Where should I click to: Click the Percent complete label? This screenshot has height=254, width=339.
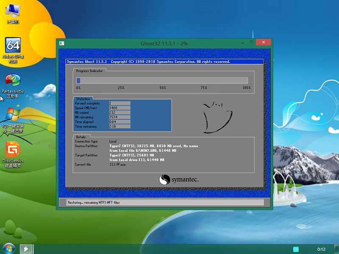tap(87, 103)
